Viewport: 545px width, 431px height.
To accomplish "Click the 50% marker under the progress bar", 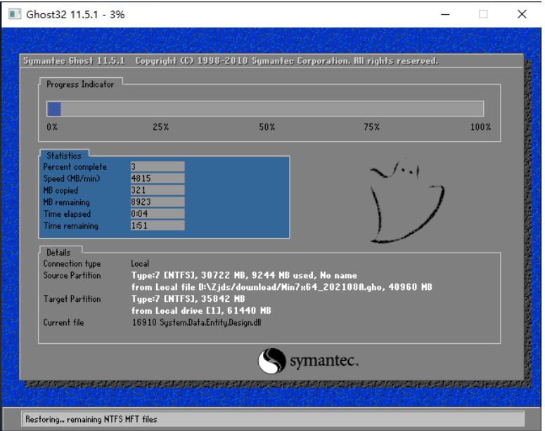I will (267, 127).
